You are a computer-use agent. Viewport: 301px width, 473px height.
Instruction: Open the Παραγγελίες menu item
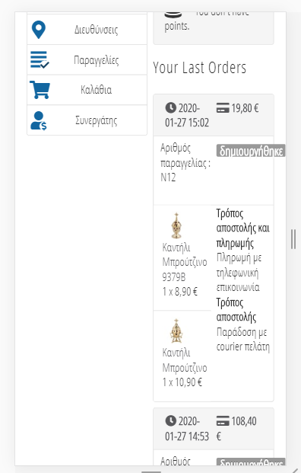coord(87,59)
